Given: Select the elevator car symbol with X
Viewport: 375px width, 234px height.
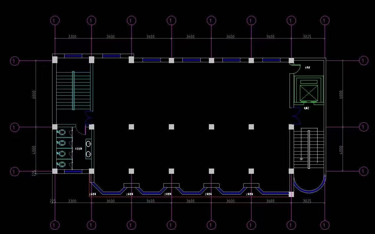Looking at the screenshot, I should pos(309,93).
